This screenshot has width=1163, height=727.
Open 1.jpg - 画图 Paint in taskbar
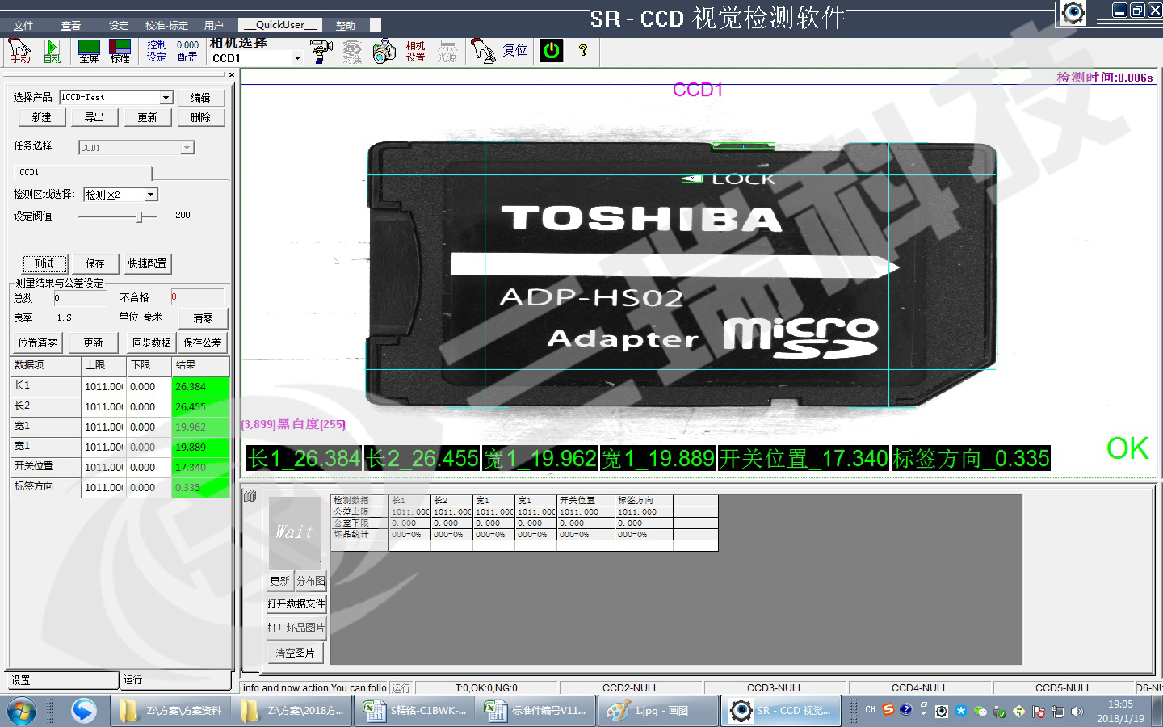pyautogui.click(x=657, y=711)
